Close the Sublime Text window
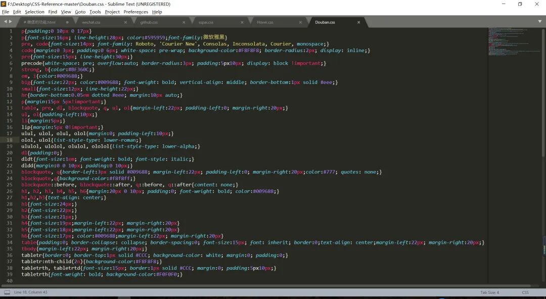The image size is (546, 299). click(536, 4)
